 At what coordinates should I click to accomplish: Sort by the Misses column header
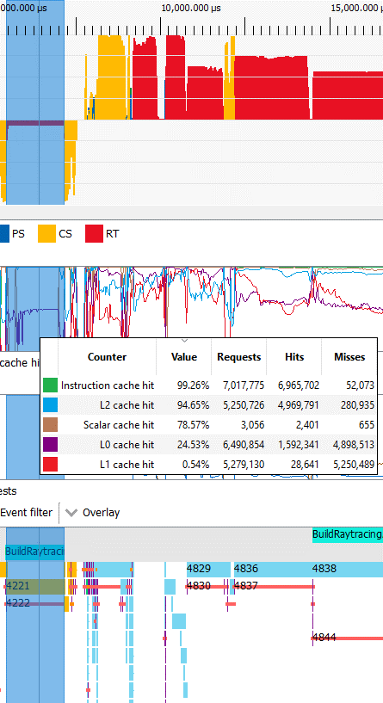point(349,357)
